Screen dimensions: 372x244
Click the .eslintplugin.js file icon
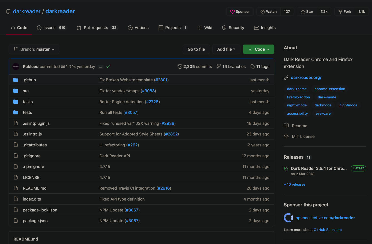(16, 123)
